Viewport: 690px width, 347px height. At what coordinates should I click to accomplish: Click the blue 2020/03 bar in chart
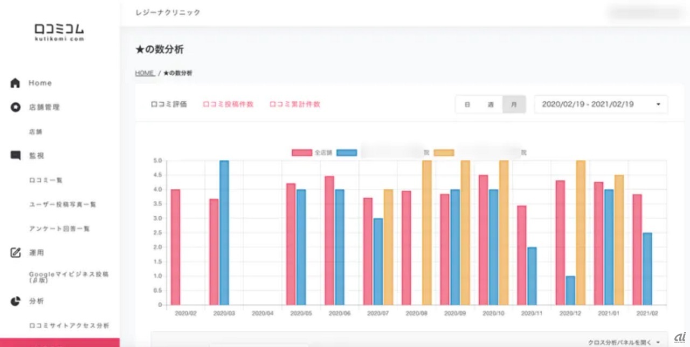click(x=224, y=232)
